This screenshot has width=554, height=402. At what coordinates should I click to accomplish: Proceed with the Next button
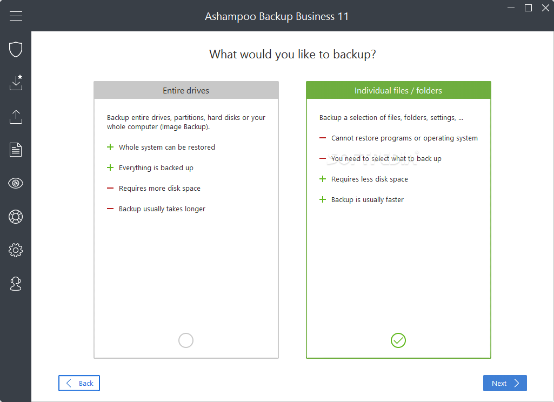[x=505, y=383]
